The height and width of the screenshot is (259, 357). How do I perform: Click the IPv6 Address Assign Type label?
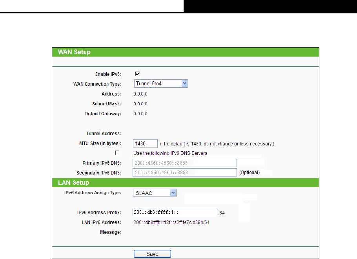(93, 193)
